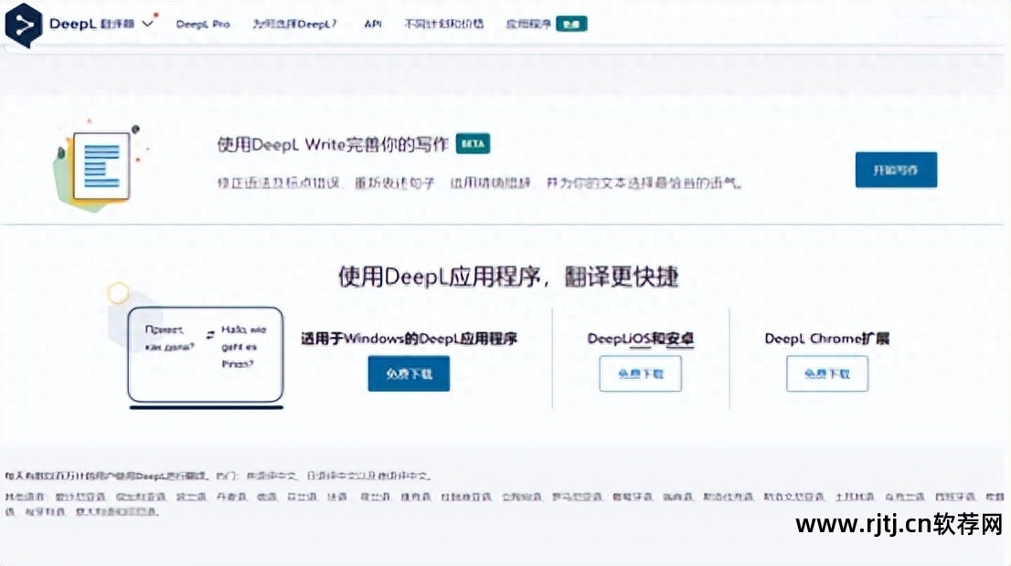The height and width of the screenshot is (566, 1011).
Task: Click the 适用于Windows的DeepL应用程序 title
Action: point(409,339)
